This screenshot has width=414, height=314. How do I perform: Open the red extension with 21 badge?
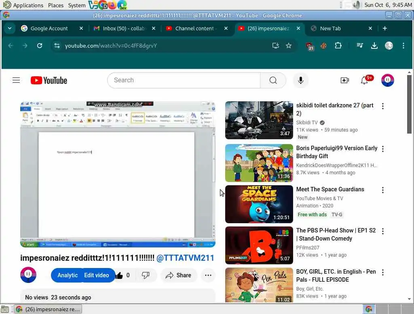tap(309, 46)
